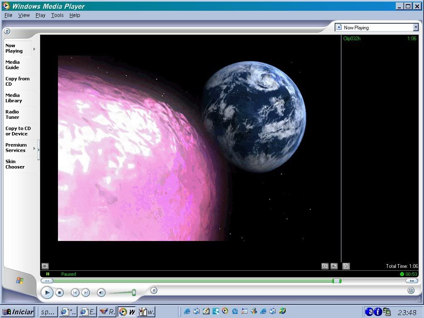
Task: Open the Help menu
Action: point(75,15)
